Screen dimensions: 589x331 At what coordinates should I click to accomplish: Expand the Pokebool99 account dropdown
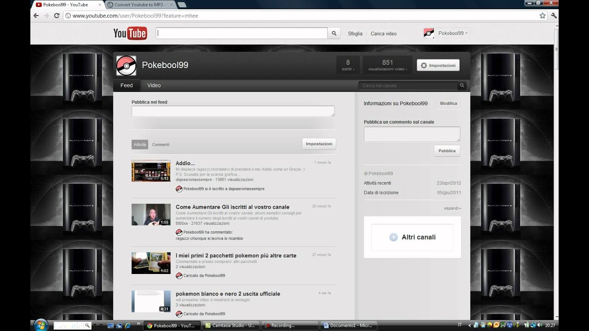(466, 33)
